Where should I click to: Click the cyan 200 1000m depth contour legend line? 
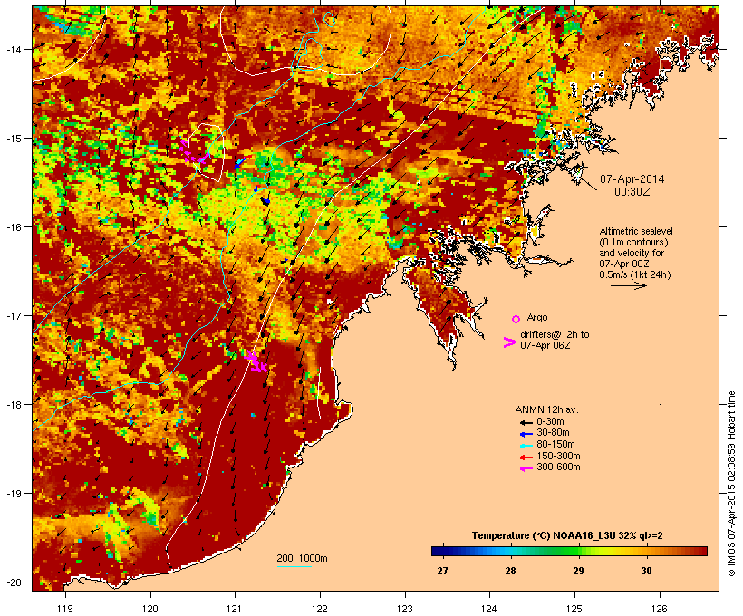(294, 566)
